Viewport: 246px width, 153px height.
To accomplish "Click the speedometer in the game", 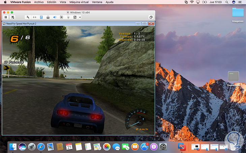I will (136, 119).
